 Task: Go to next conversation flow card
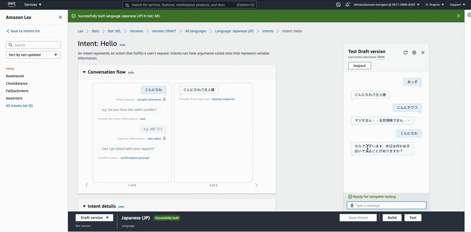256,185
